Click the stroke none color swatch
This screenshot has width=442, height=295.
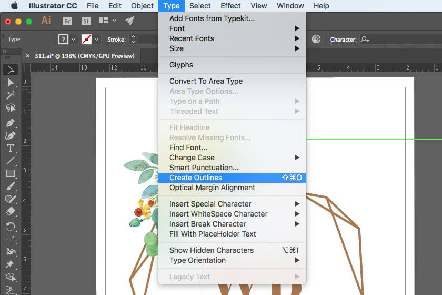click(86, 39)
